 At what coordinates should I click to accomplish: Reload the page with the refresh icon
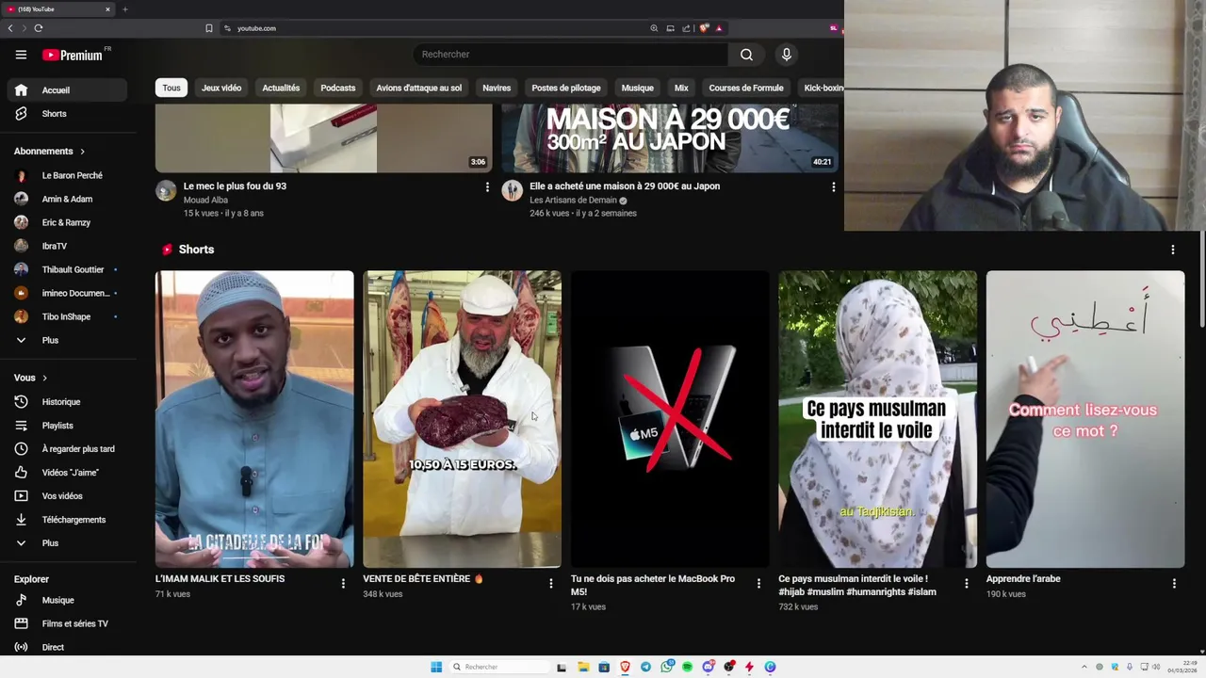(x=39, y=28)
